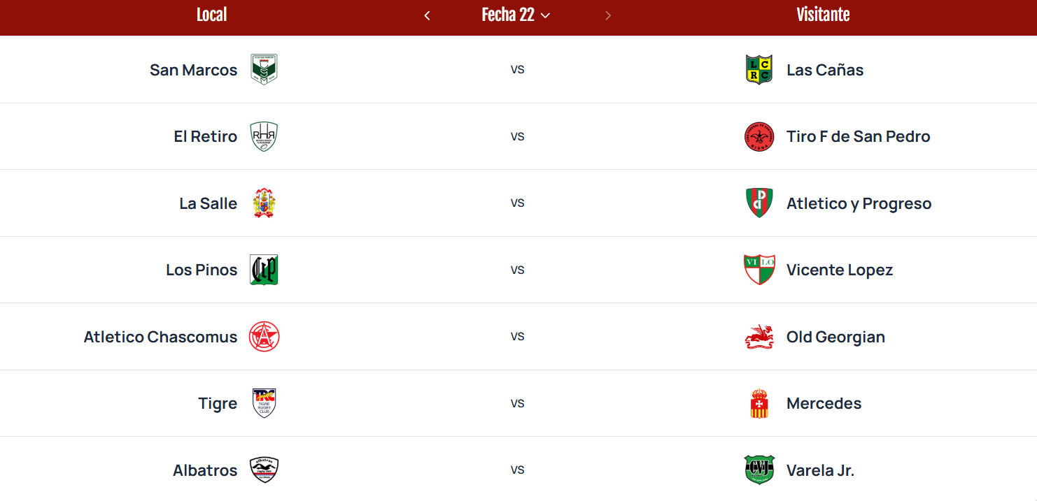Click the Atletico y Progreso shield logo

coord(759,203)
